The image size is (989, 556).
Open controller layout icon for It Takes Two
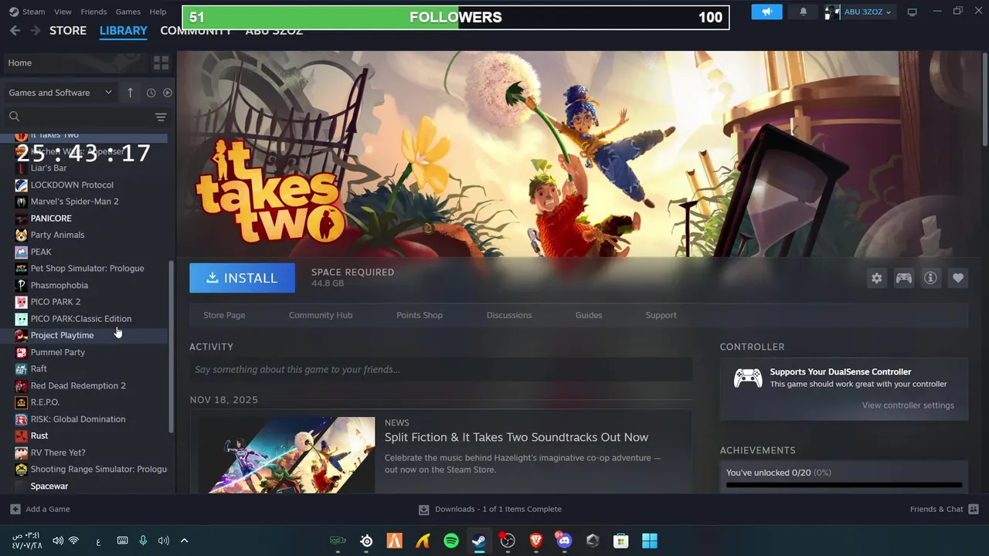[903, 278]
